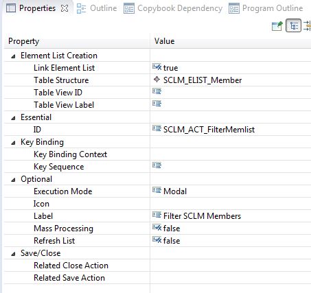Click the Property column header

click(77, 41)
